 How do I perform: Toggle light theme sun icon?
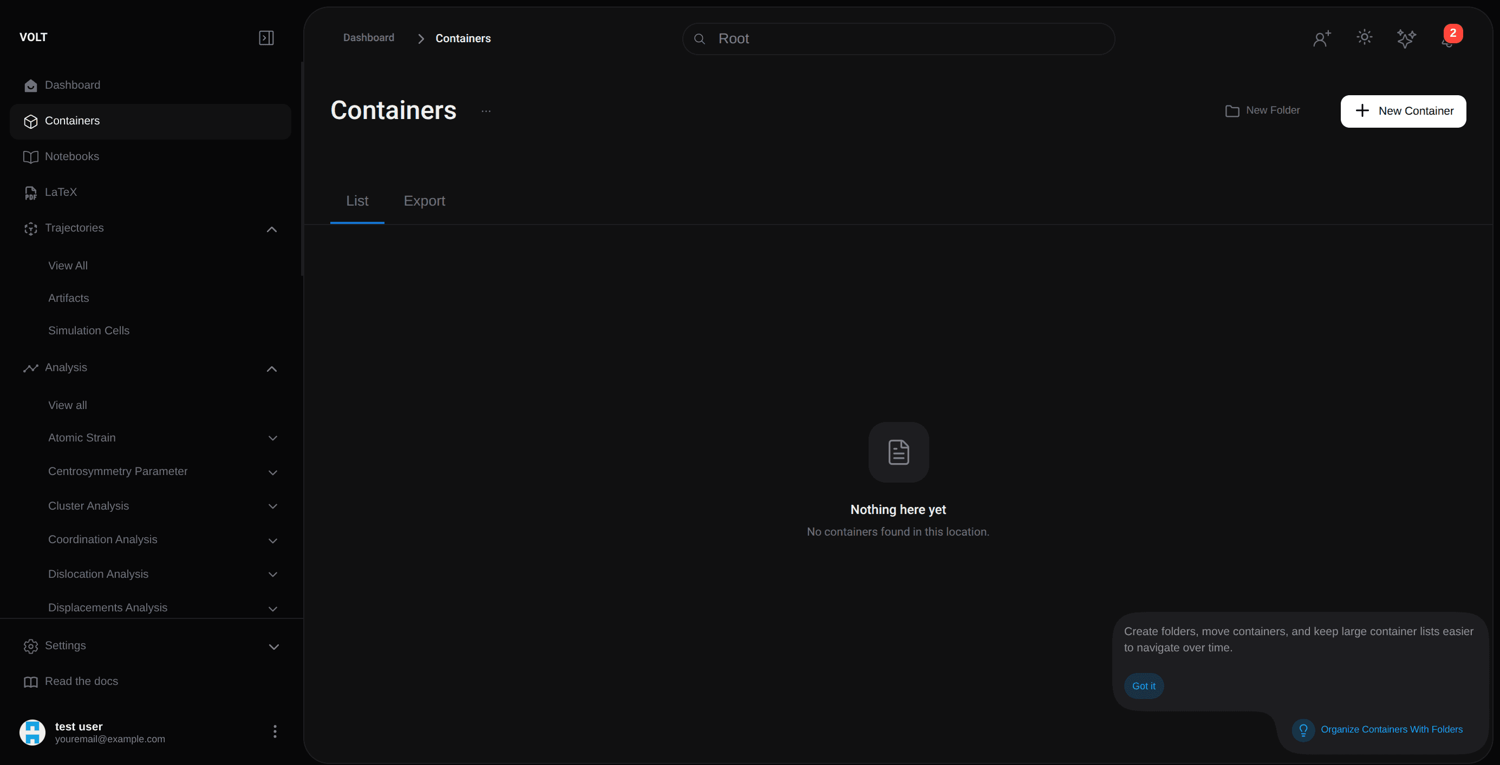(1364, 38)
